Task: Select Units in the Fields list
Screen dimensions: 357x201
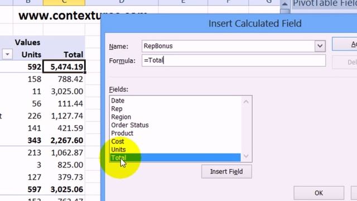Action: pos(175,150)
